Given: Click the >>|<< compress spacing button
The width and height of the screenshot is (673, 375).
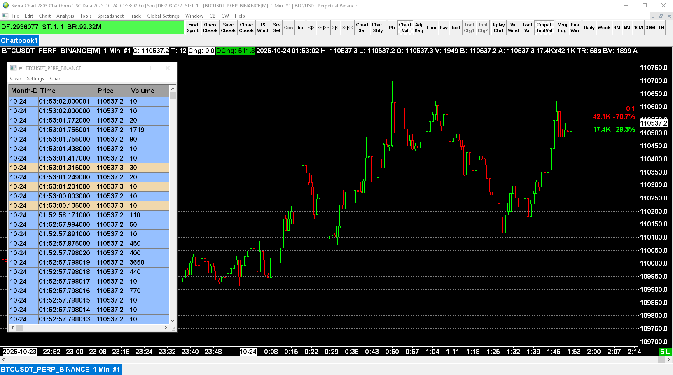Looking at the screenshot, I should (347, 28).
